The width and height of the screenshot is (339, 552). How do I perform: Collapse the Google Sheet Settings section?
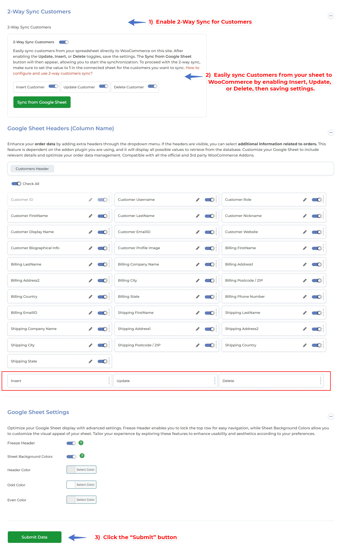(x=331, y=416)
